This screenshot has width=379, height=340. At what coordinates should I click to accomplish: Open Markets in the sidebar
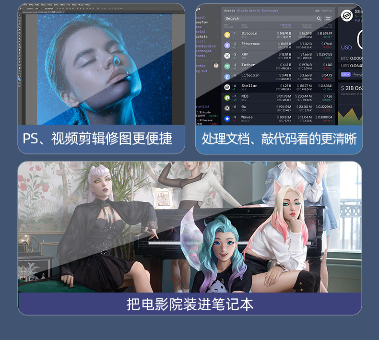201,37
